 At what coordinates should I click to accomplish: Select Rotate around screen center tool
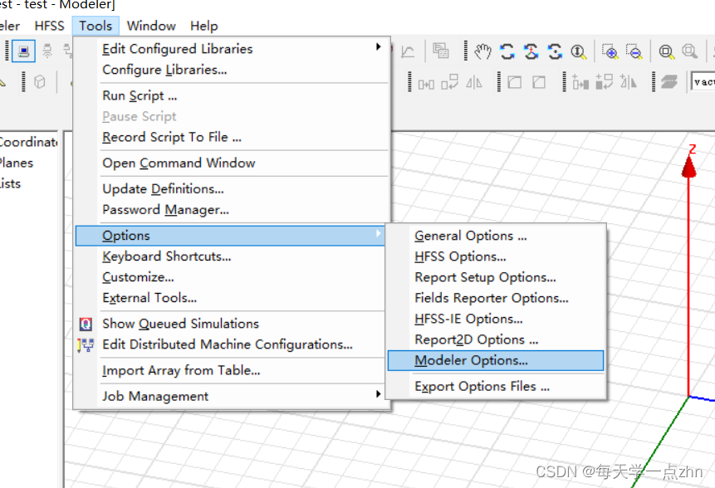click(x=555, y=51)
